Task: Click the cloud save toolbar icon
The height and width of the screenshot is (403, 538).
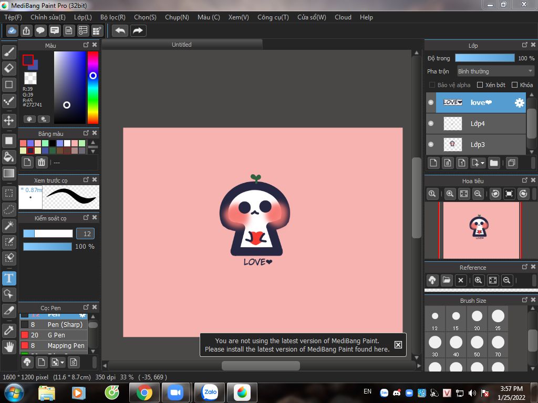Action: click(x=12, y=30)
